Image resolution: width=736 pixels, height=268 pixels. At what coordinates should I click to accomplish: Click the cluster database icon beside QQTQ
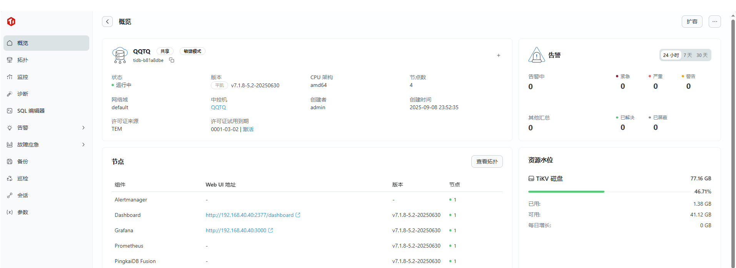click(x=120, y=55)
